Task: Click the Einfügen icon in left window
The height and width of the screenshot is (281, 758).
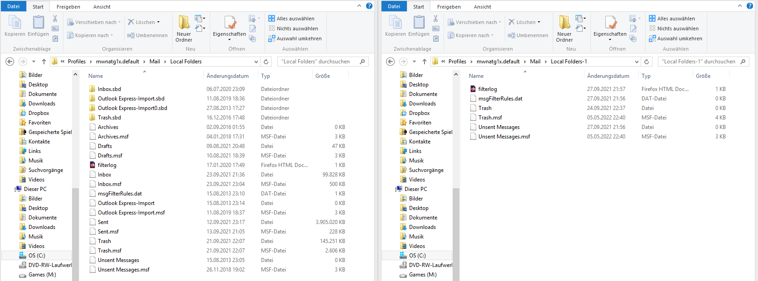Action: pos(39,23)
